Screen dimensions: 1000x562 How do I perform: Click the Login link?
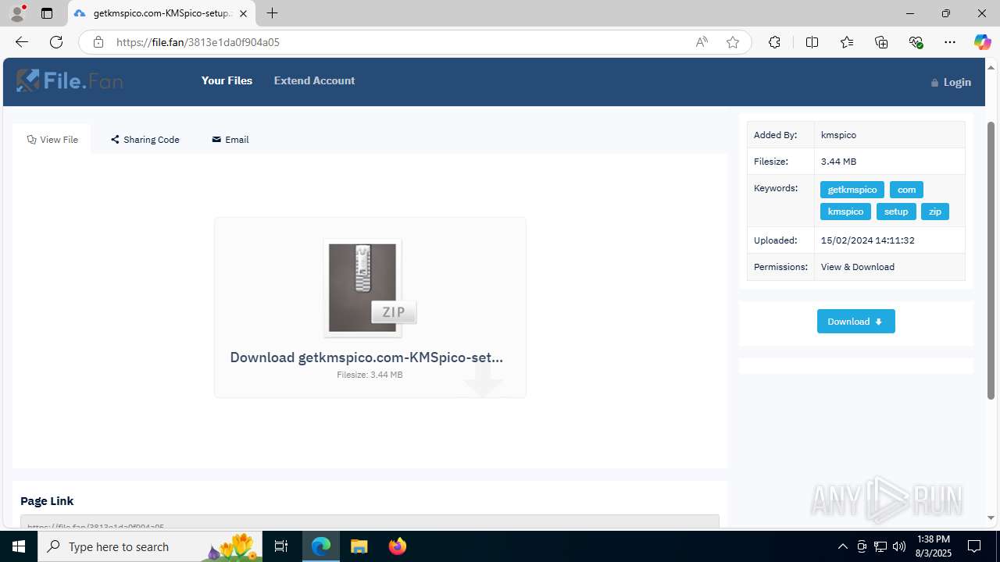[x=951, y=82]
